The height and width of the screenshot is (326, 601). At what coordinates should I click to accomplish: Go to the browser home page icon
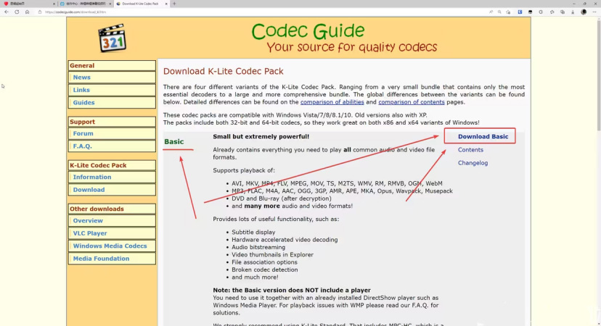[28, 12]
